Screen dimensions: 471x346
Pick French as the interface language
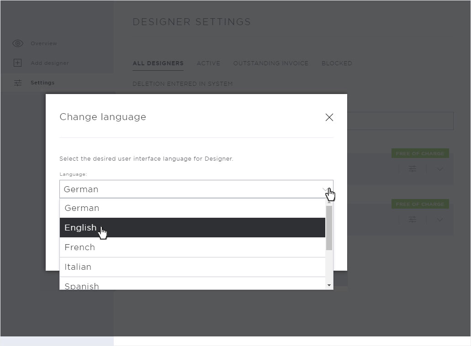coord(192,247)
